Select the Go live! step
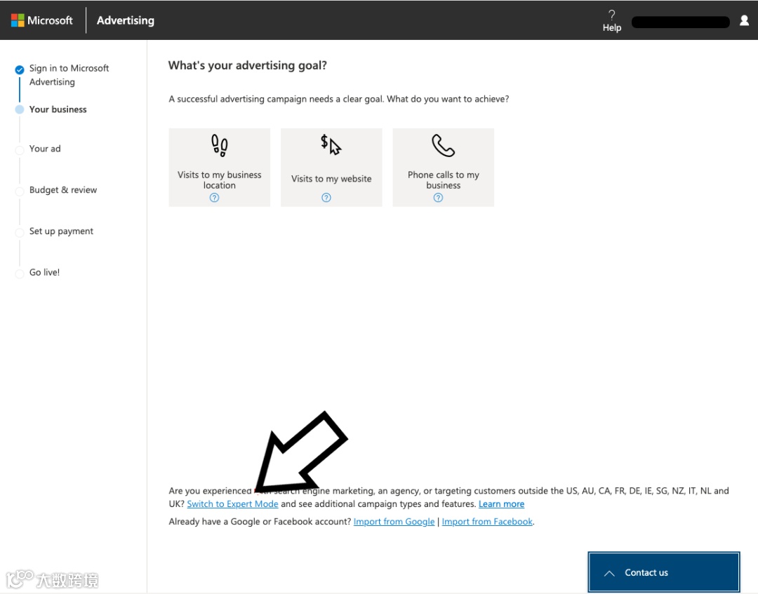The width and height of the screenshot is (758, 594). (44, 272)
